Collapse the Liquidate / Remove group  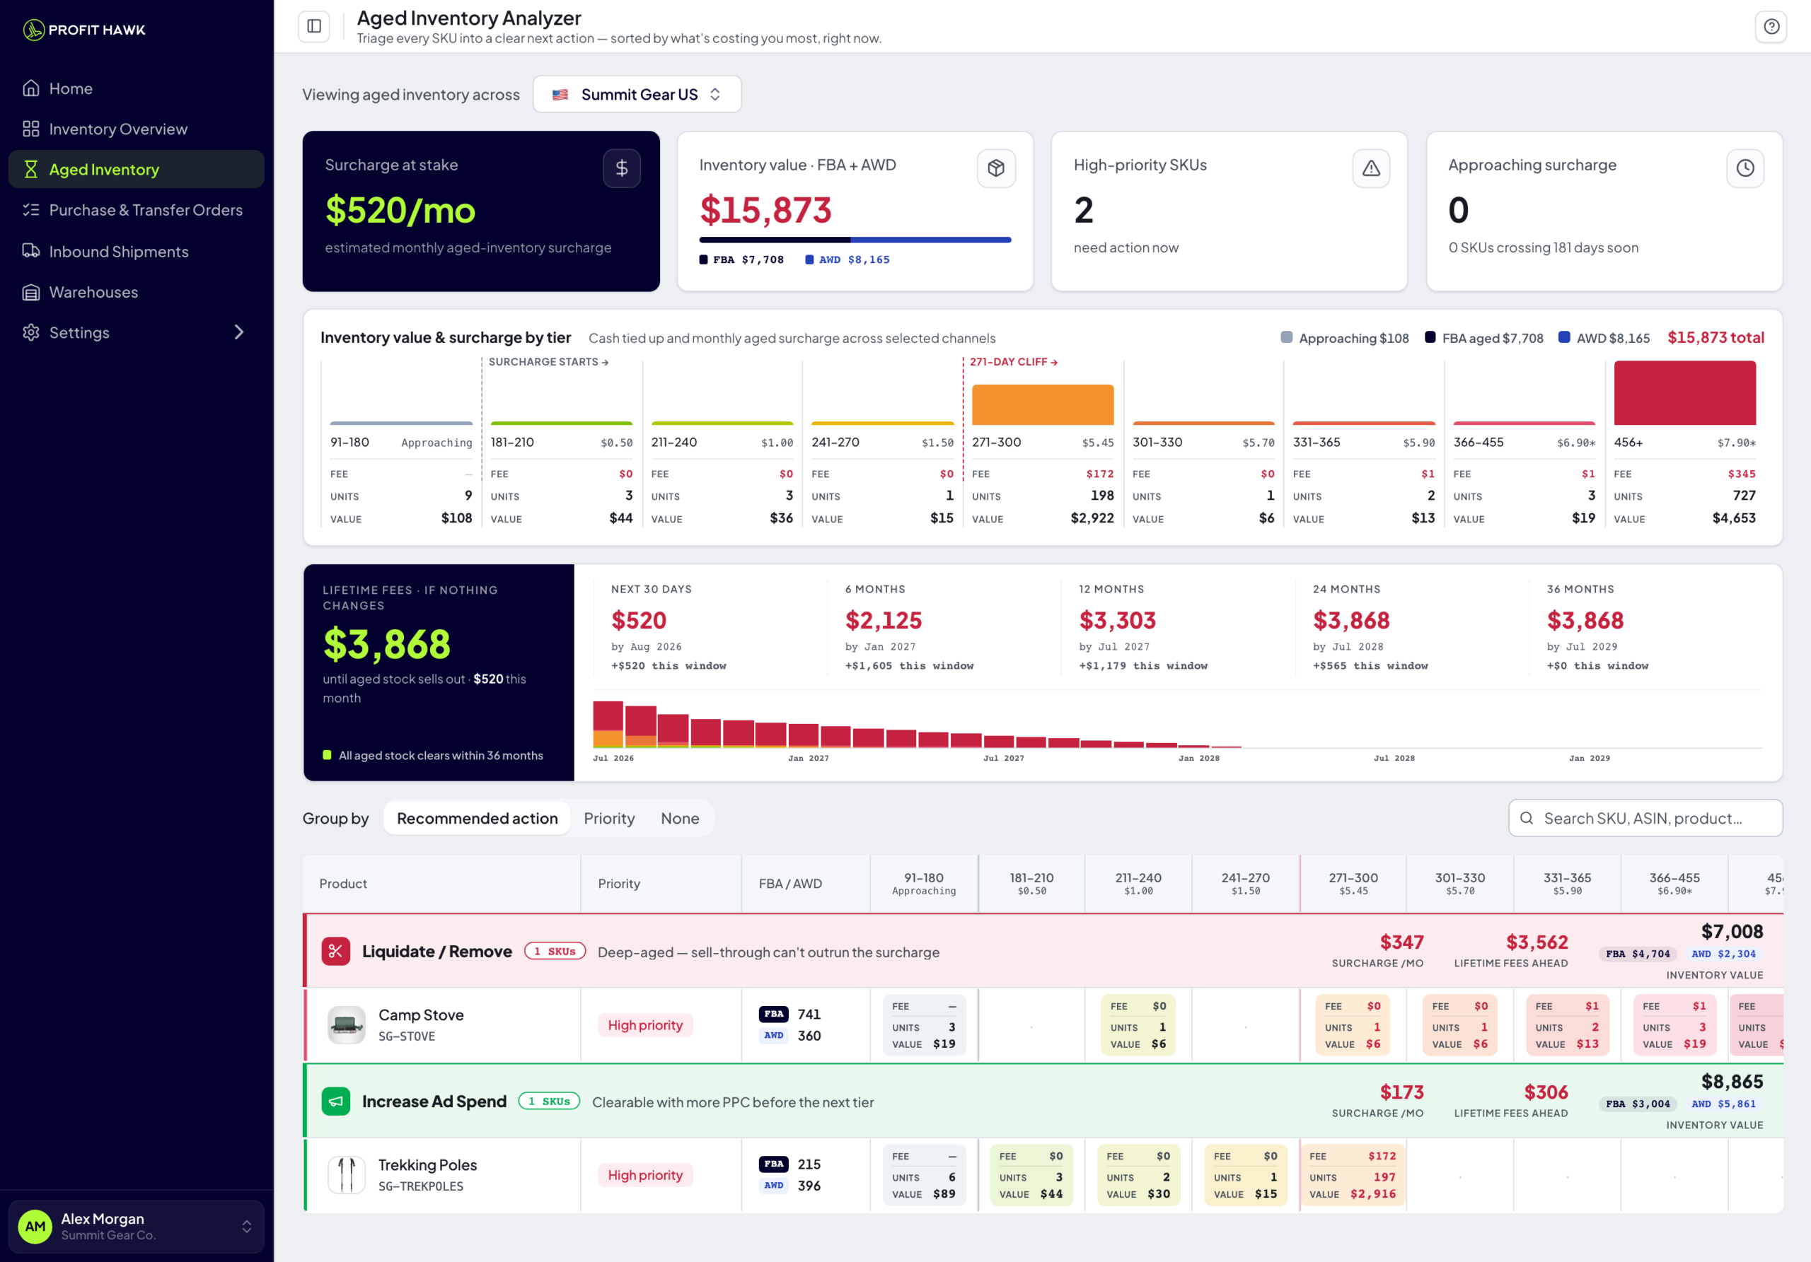[x=1043, y=952]
